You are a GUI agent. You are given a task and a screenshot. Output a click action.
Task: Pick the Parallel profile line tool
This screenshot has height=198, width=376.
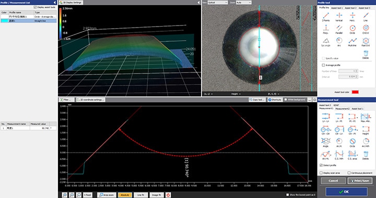339,29
